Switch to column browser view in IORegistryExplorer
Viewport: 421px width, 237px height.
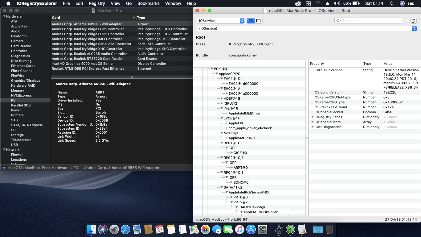point(259,21)
